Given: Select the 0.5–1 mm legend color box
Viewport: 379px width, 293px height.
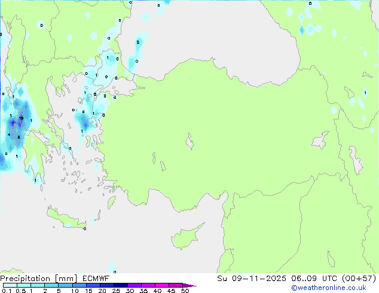Looking at the screenshot, I should [x=24, y=285].
